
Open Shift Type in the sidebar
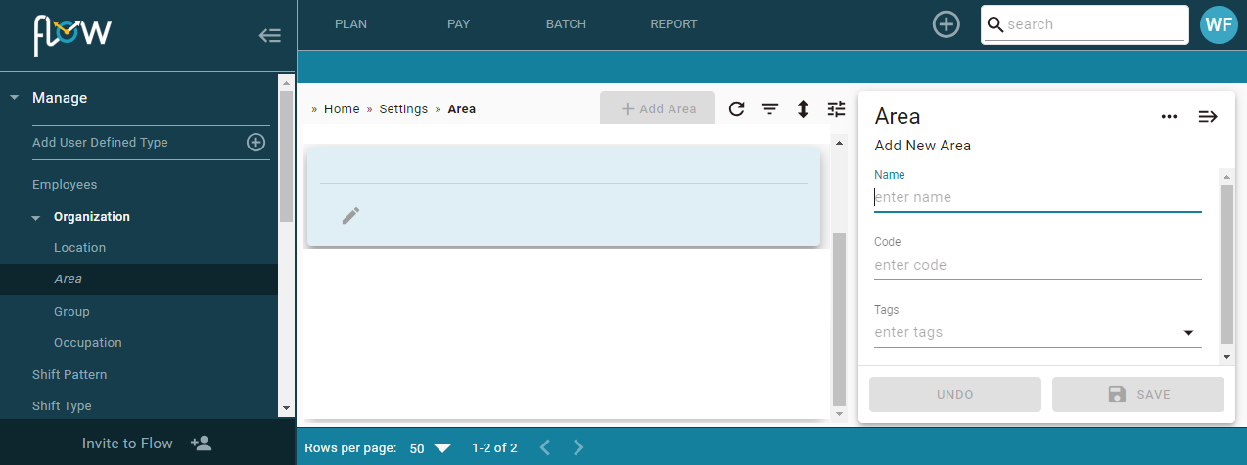tap(62, 406)
